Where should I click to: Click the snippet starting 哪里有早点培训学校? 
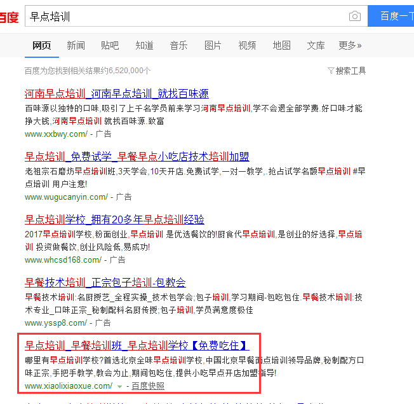(194, 366)
